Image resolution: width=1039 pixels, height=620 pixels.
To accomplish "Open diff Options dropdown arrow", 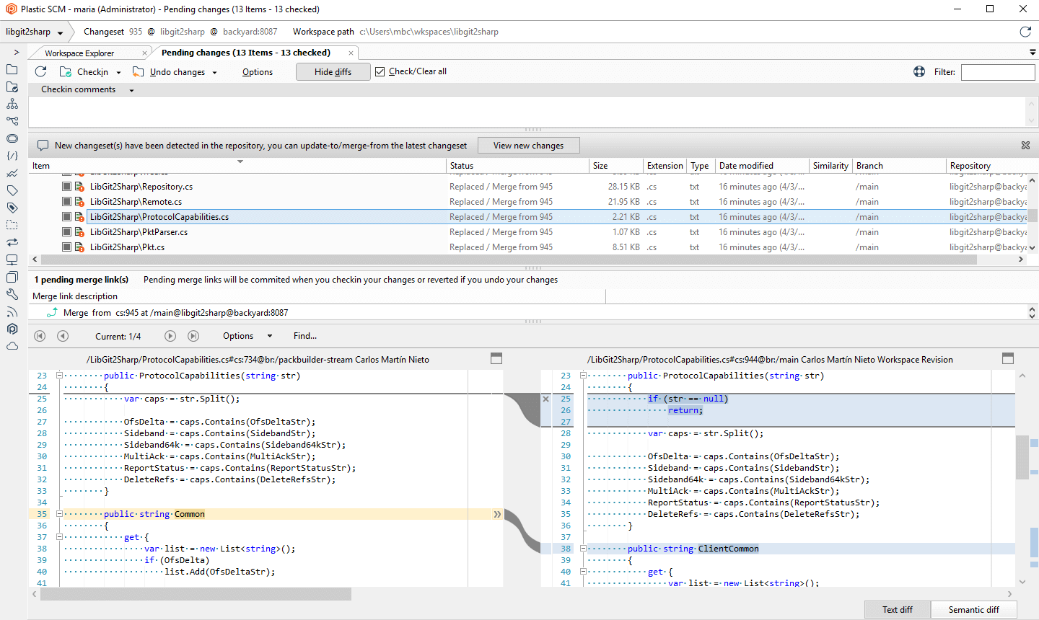I will click(270, 336).
